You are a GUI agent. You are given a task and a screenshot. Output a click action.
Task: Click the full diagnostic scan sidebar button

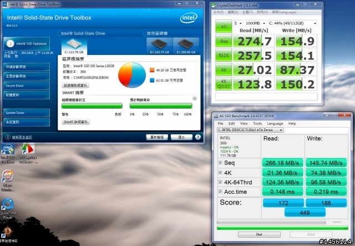27,76
